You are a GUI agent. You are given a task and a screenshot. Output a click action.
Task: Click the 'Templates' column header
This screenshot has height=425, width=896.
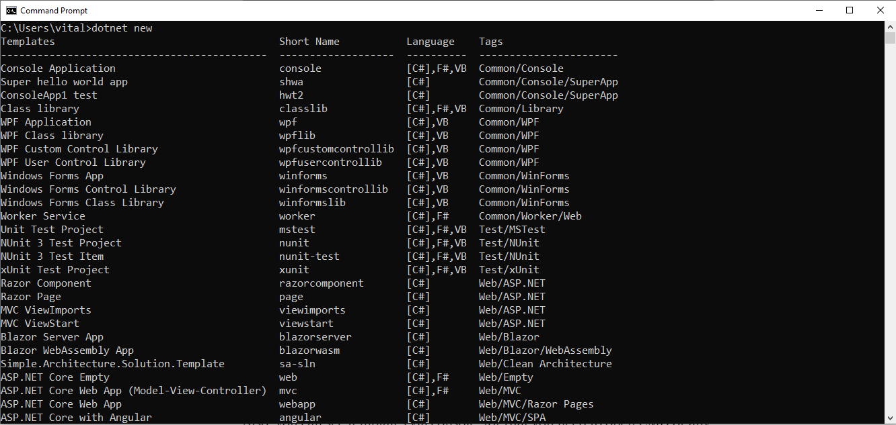pyautogui.click(x=28, y=42)
